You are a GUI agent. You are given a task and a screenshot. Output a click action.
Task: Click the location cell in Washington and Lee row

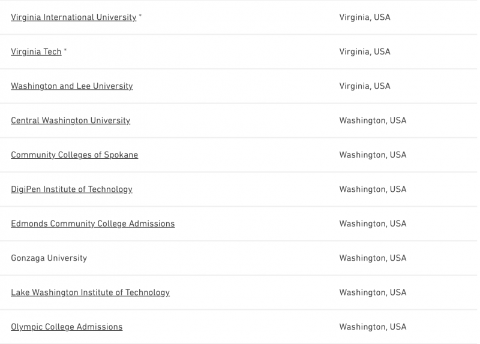[x=365, y=86]
